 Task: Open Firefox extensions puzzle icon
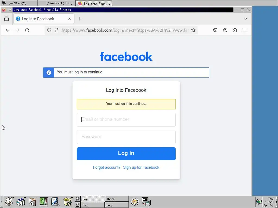click(235, 30)
